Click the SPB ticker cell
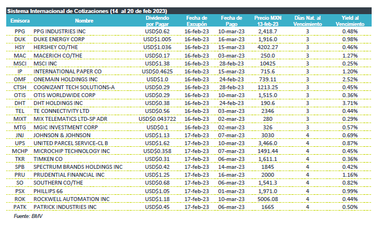This screenshot has height=227, width=379. (x=20, y=167)
